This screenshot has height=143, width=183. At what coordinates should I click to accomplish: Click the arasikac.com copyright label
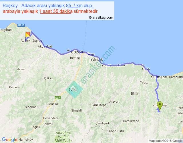coord(101,17)
